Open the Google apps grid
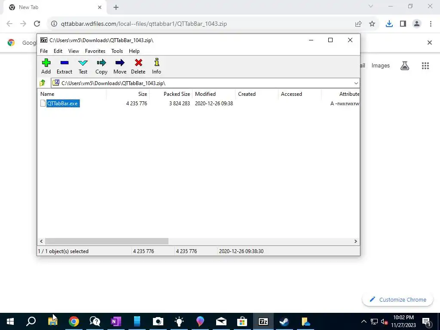The width and height of the screenshot is (440, 330). [425, 66]
